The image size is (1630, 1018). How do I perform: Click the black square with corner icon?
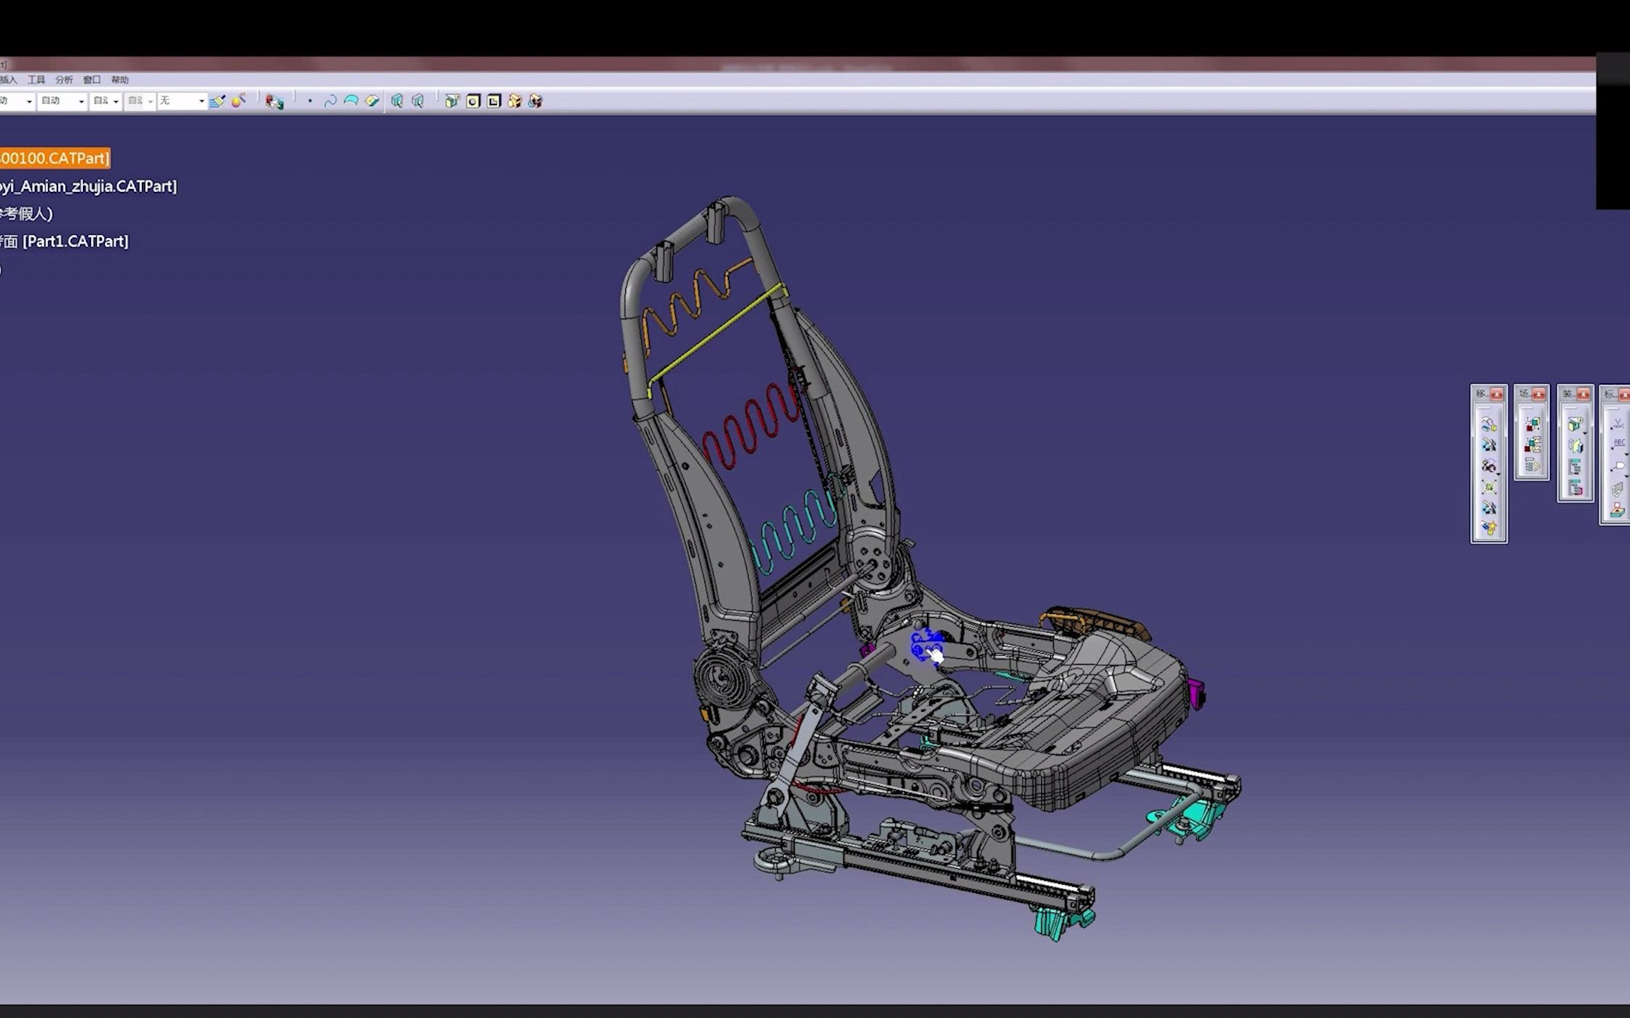[494, 101]
